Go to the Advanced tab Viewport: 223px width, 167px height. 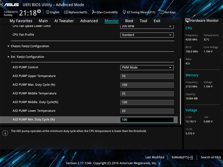(89, 21)
